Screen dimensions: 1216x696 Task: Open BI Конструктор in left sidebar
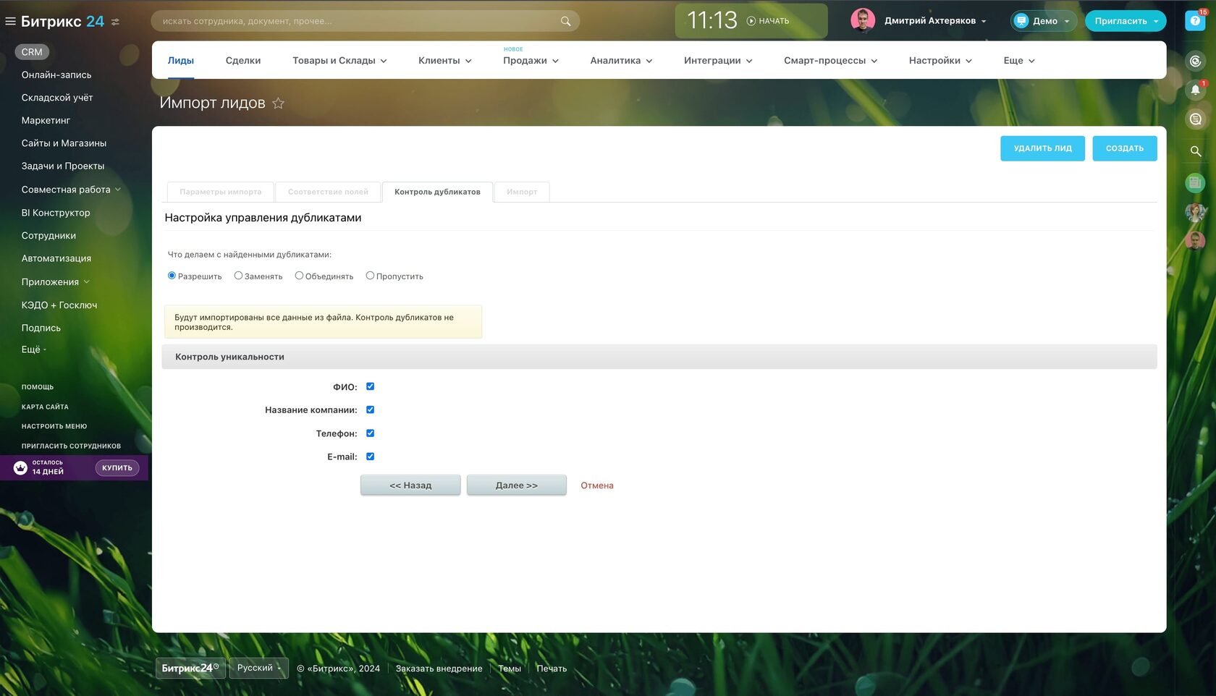(x=56, y=213)
